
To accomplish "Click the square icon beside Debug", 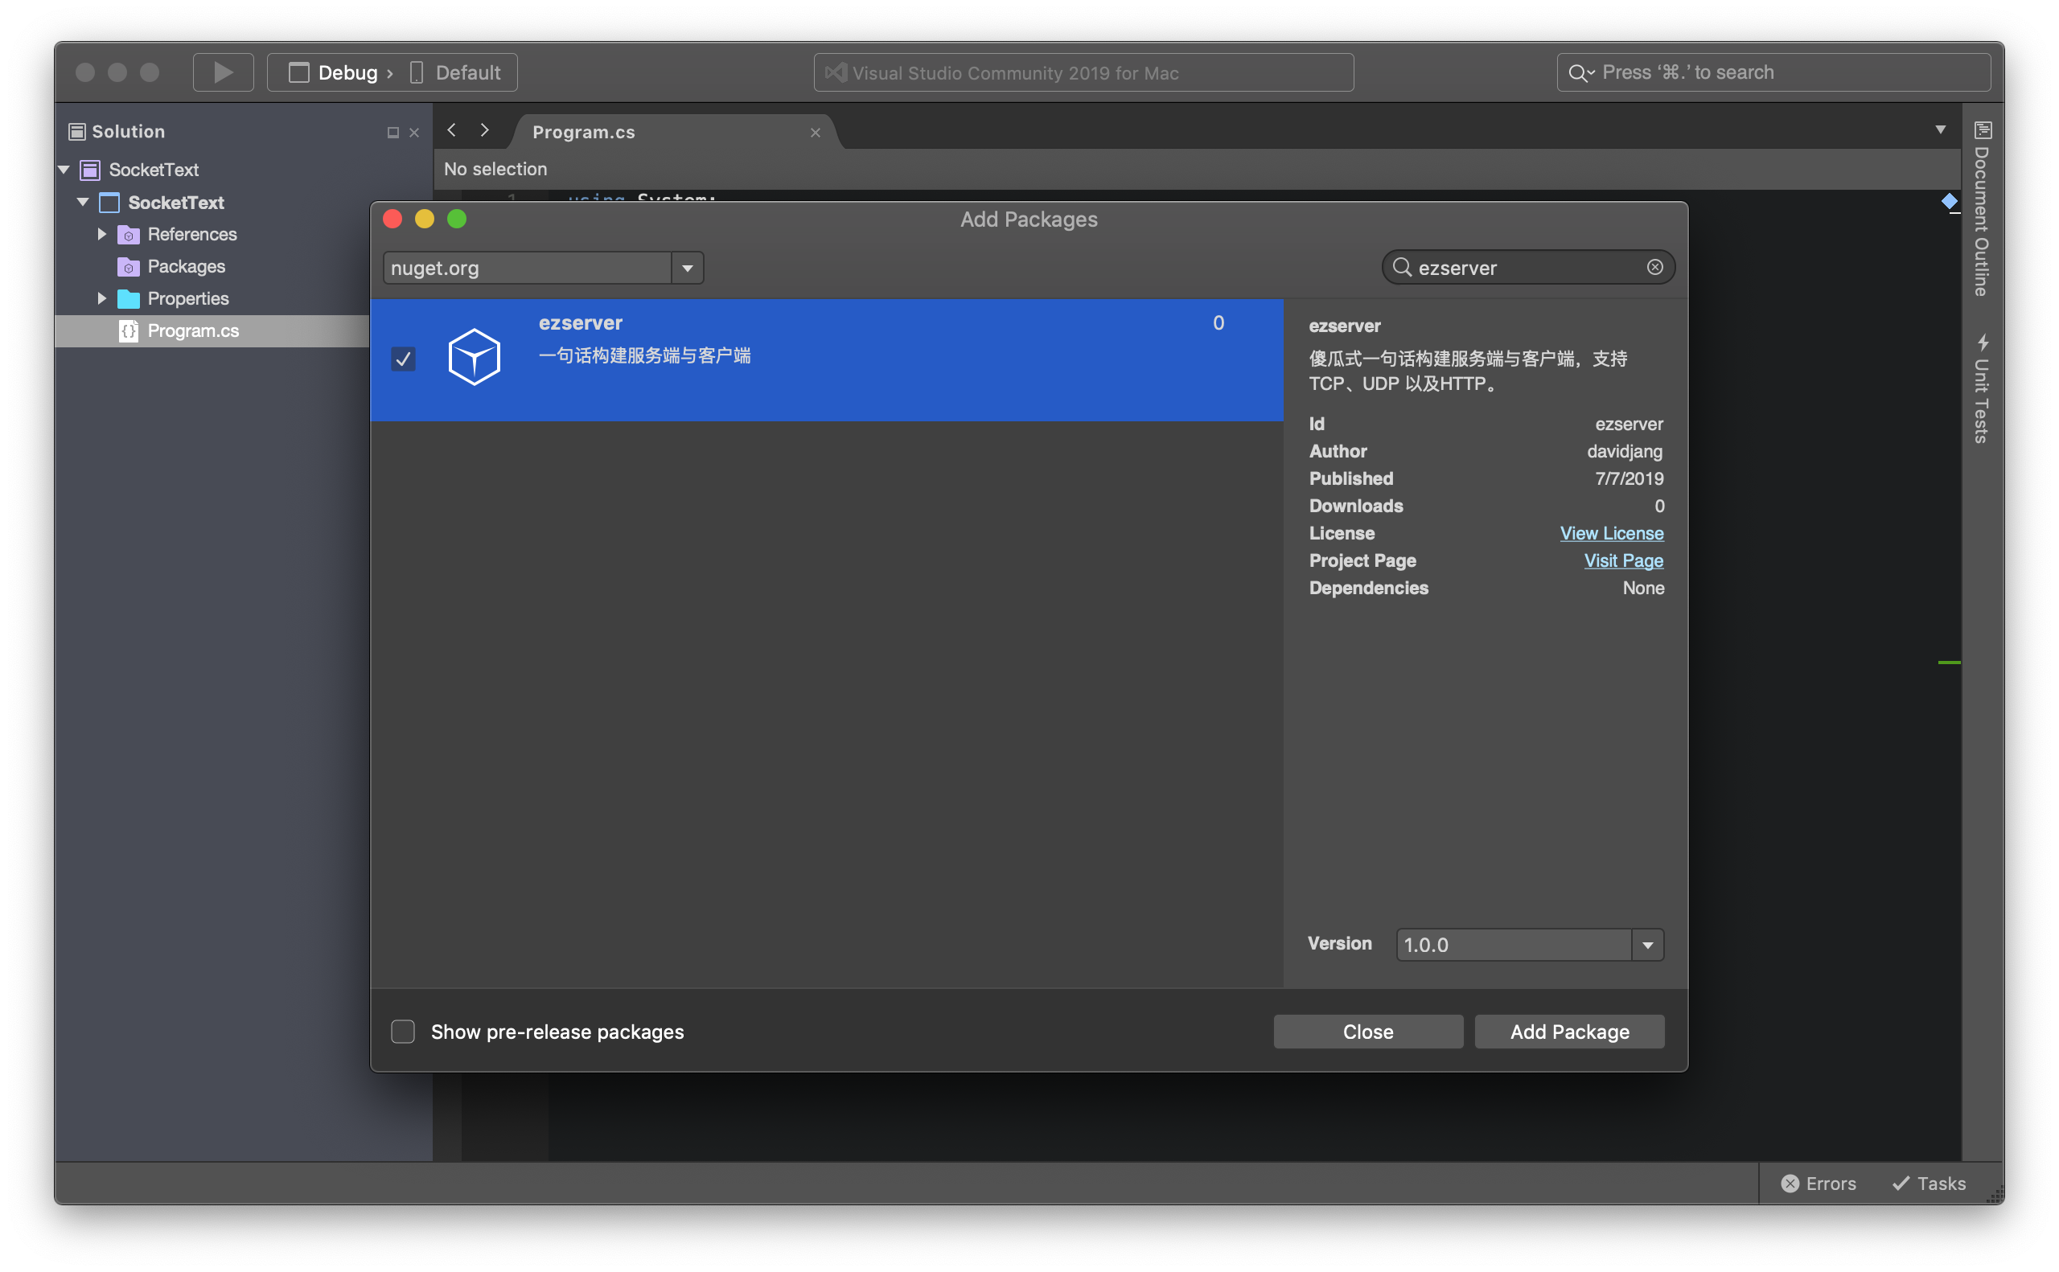I will click(298, 73).
